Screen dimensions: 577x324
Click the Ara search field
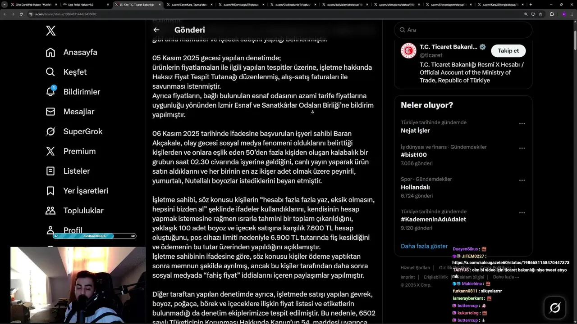coord(463,30)
